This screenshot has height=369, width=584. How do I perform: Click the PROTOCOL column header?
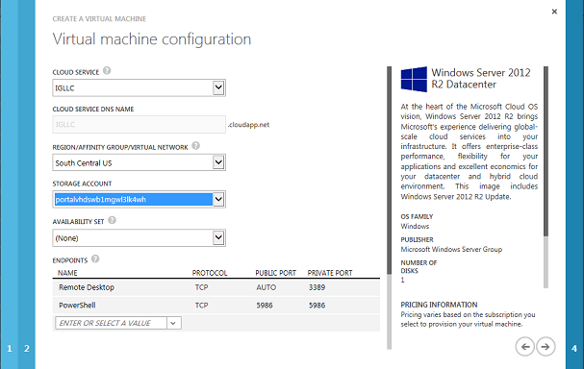pos(210,273)
